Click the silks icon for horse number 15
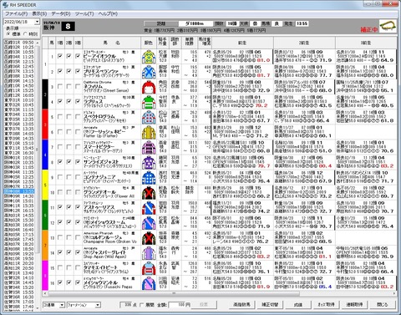 click(x=149, y=268)
